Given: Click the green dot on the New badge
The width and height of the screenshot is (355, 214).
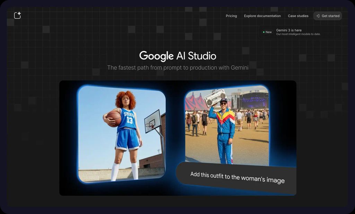Looking at the screenshot, I should click(x=264, y=32).
